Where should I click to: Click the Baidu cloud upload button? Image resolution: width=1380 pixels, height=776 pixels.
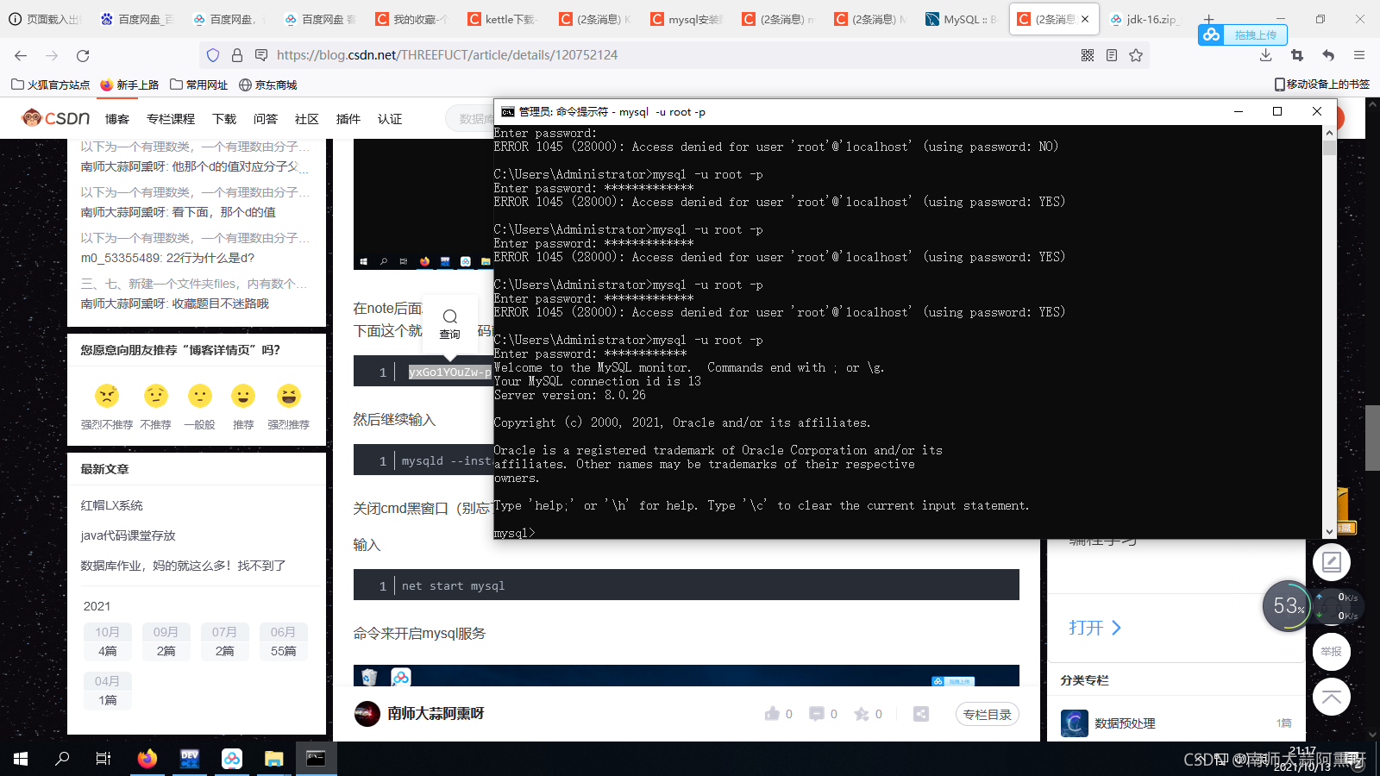pyautogui.click(x=1243, y=34)
